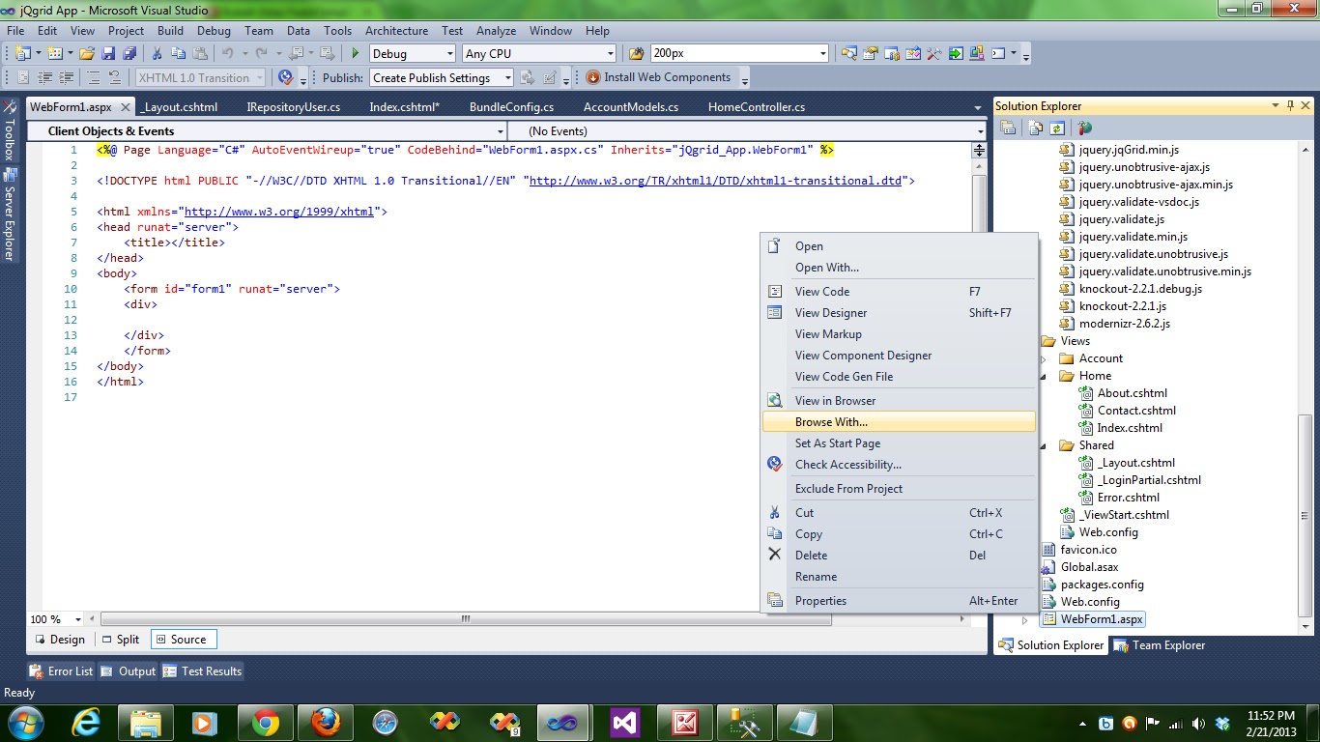Click the New Project toolbar icon
Viewport: 1320px width, 742px height.
pyautogui.click(x=22, y=54)
